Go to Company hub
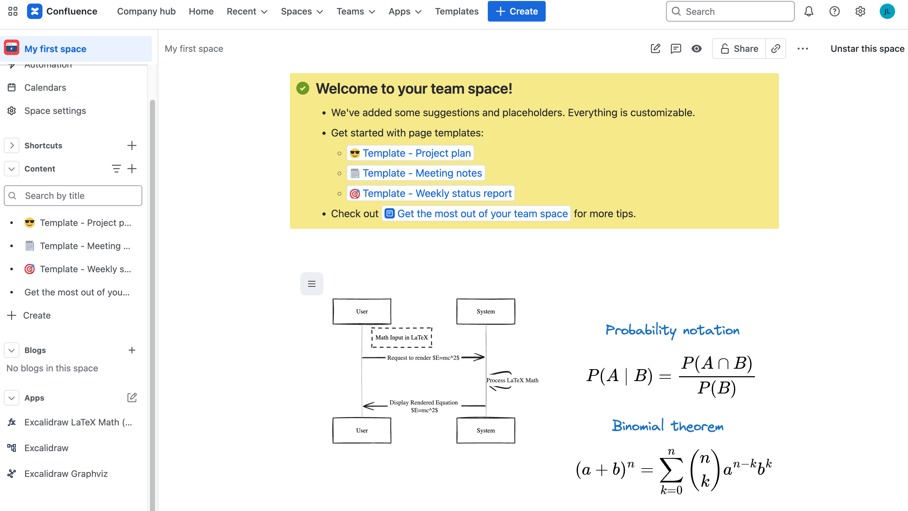The height and width of the screenshot is (511, 908). pos(146,11)
